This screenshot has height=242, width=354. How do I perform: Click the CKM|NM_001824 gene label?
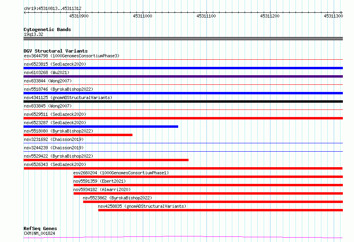coord(39,233)
